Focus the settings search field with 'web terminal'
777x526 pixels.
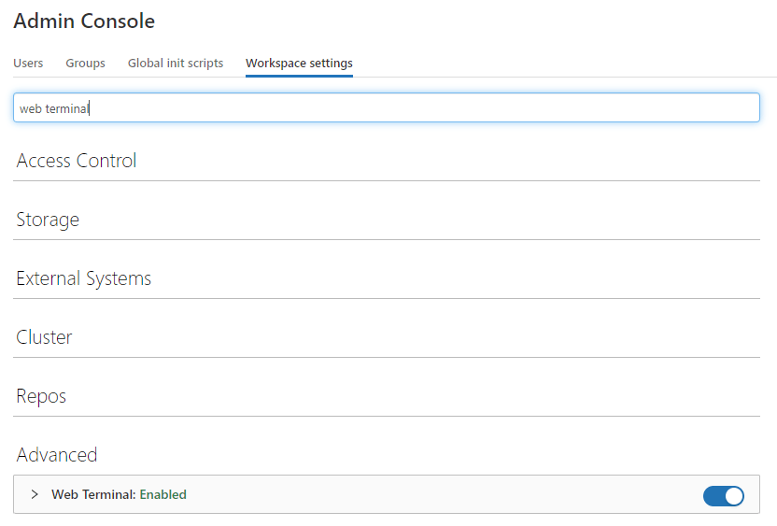click(x=387, y=107)
